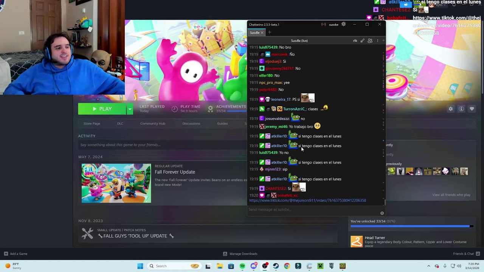Open DLC tab in Steam
This screenshot has height=272, width=484.
click(x=120, y=124)
